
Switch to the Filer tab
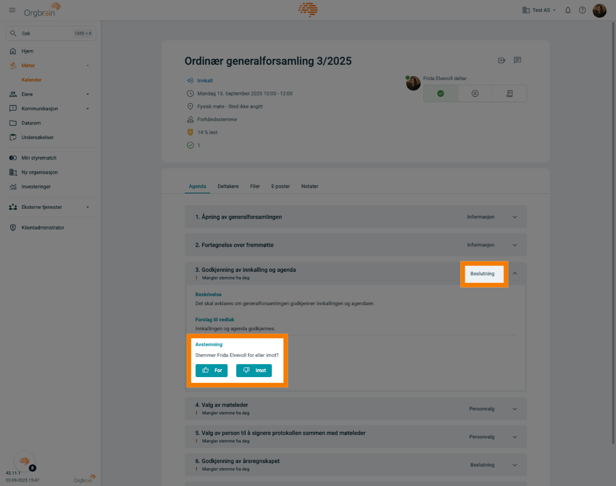click(x=255, y=186)
